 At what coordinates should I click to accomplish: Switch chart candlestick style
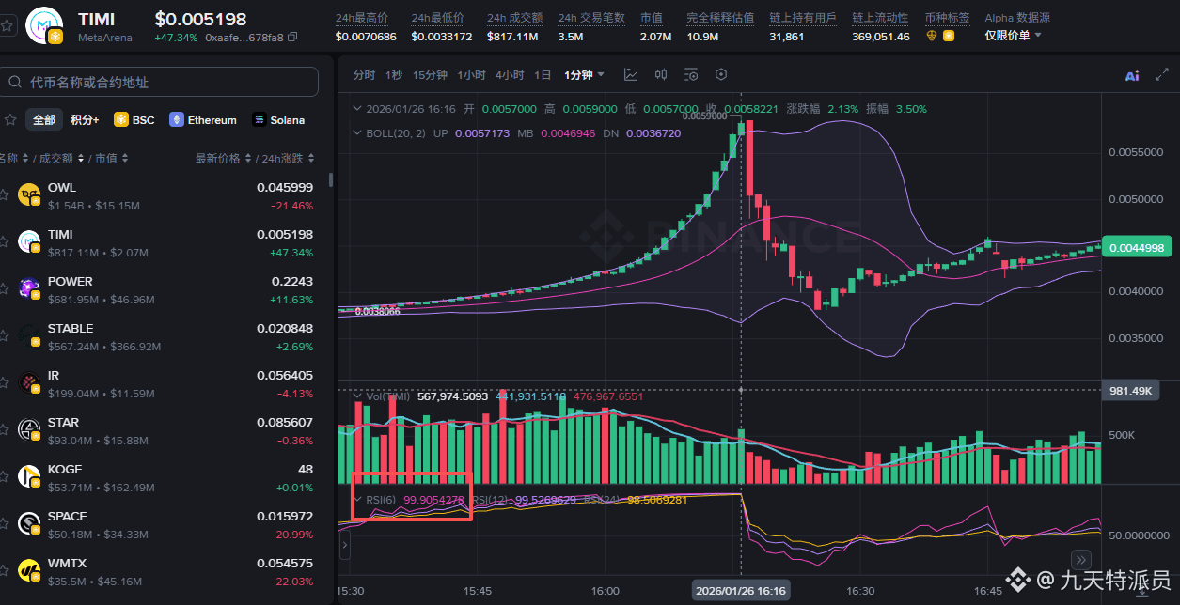(661, 74)
